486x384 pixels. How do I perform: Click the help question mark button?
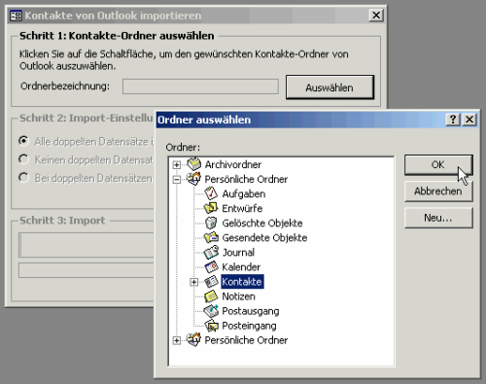tap(453, 120)
